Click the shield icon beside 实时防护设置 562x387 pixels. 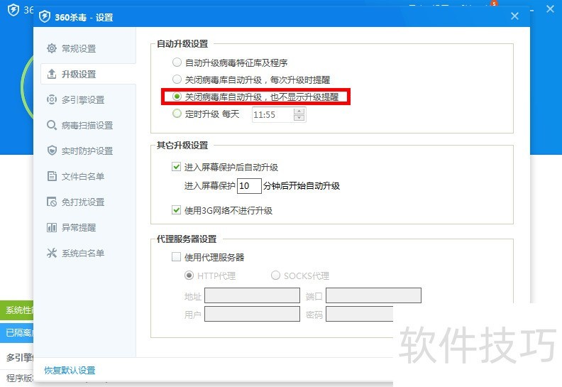(52, 151)
